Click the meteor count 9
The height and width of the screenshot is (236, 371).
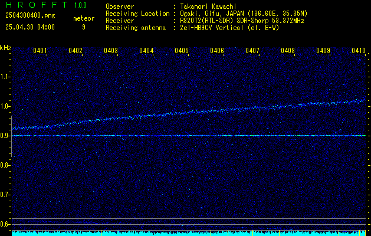tap(84, 27)
